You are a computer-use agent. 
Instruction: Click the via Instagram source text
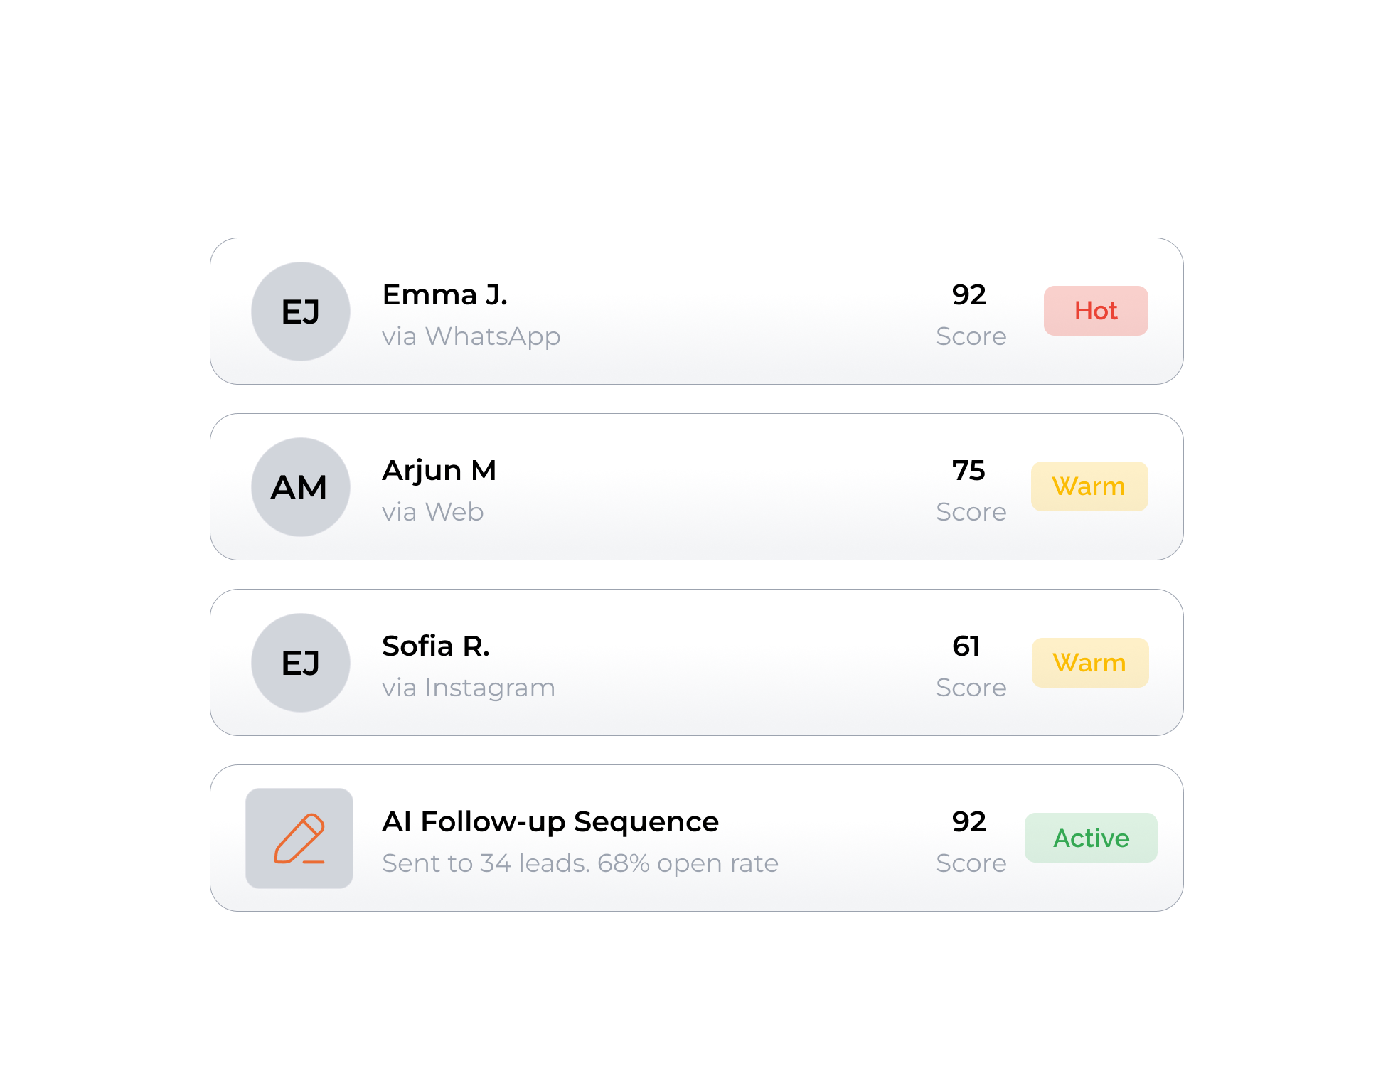click(x=469, y=688)
